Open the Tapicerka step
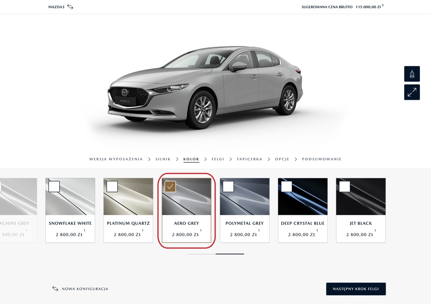431x304 pixels. click(x=249, y=159)
